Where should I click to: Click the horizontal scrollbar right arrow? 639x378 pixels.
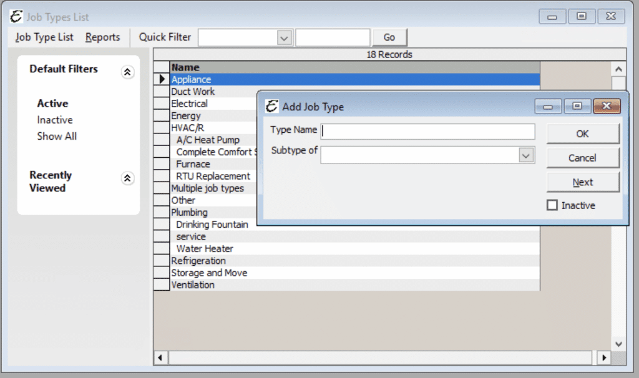click(604, 357)
